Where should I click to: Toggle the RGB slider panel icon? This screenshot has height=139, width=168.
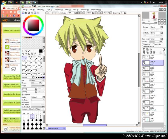[x=26, y=13]
